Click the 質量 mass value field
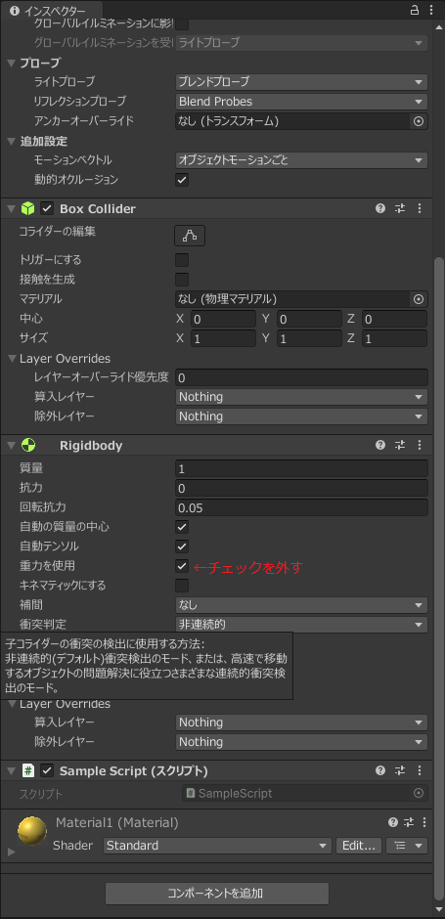 (301, 468)
